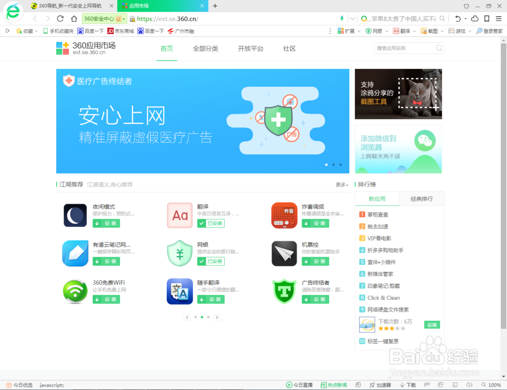
Task: Click the page vertical scrollbar
Action: [503, 186]
